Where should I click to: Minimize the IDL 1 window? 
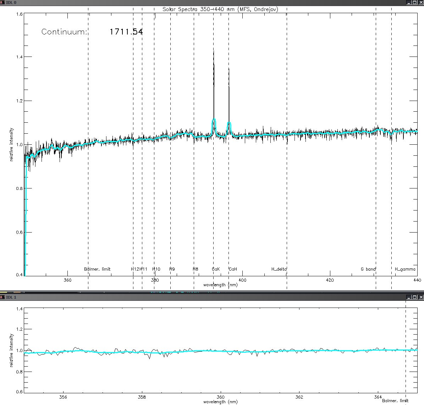pos(409,297)
